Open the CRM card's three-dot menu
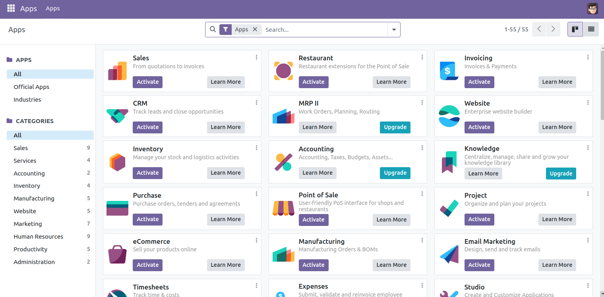 pyautogui.click(x=257, y=102)
